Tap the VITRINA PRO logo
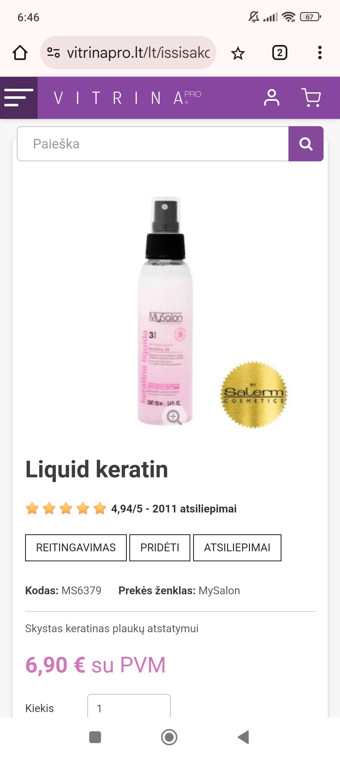 (x=128, y=98)
